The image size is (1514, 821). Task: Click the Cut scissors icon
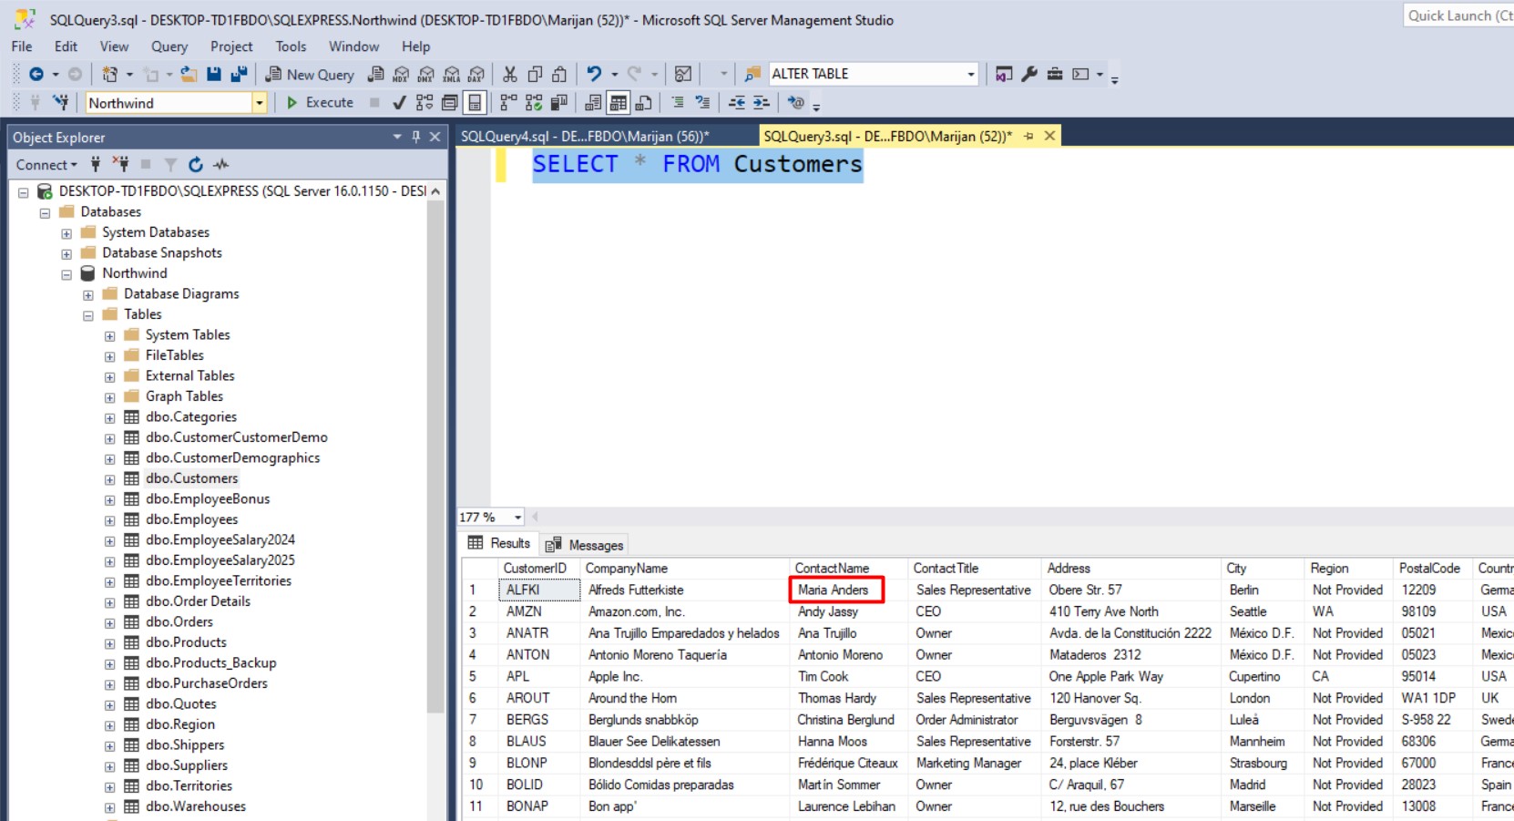(510, 74)
